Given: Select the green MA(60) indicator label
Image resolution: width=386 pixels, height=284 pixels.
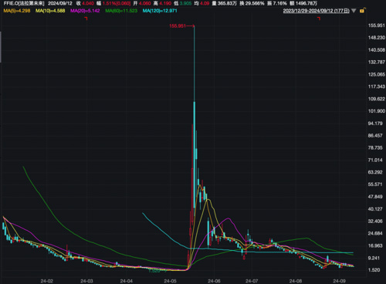Looking at the screenshot, I should [x=121, y=11].
